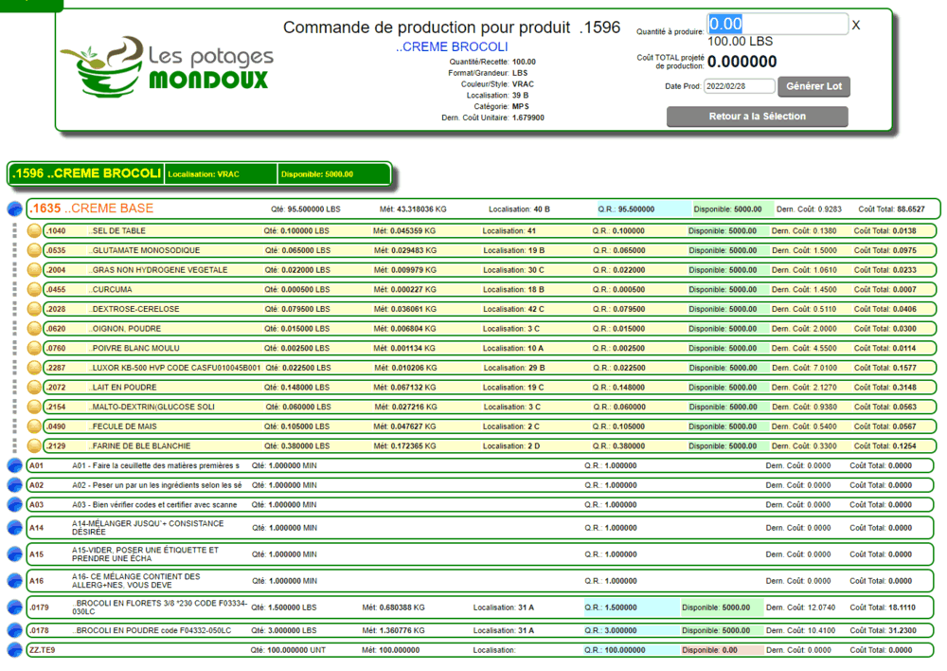
Task: Click Retour a la Sélection button
Action: coord(757,117)
